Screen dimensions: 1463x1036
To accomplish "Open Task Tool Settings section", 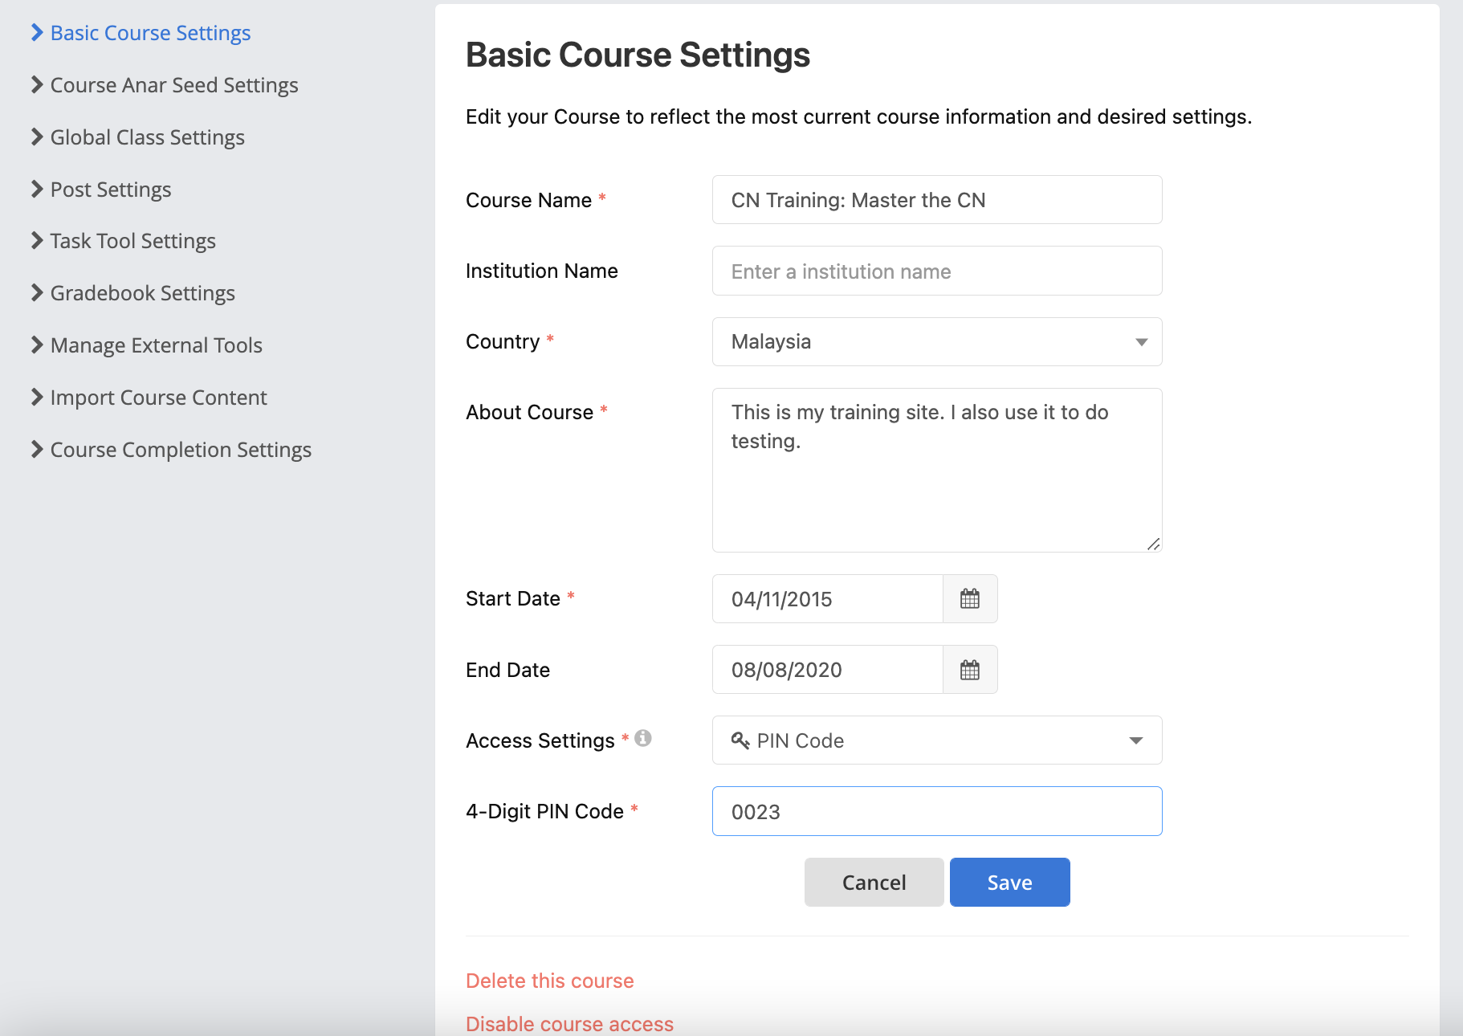I will coord(133,241).
